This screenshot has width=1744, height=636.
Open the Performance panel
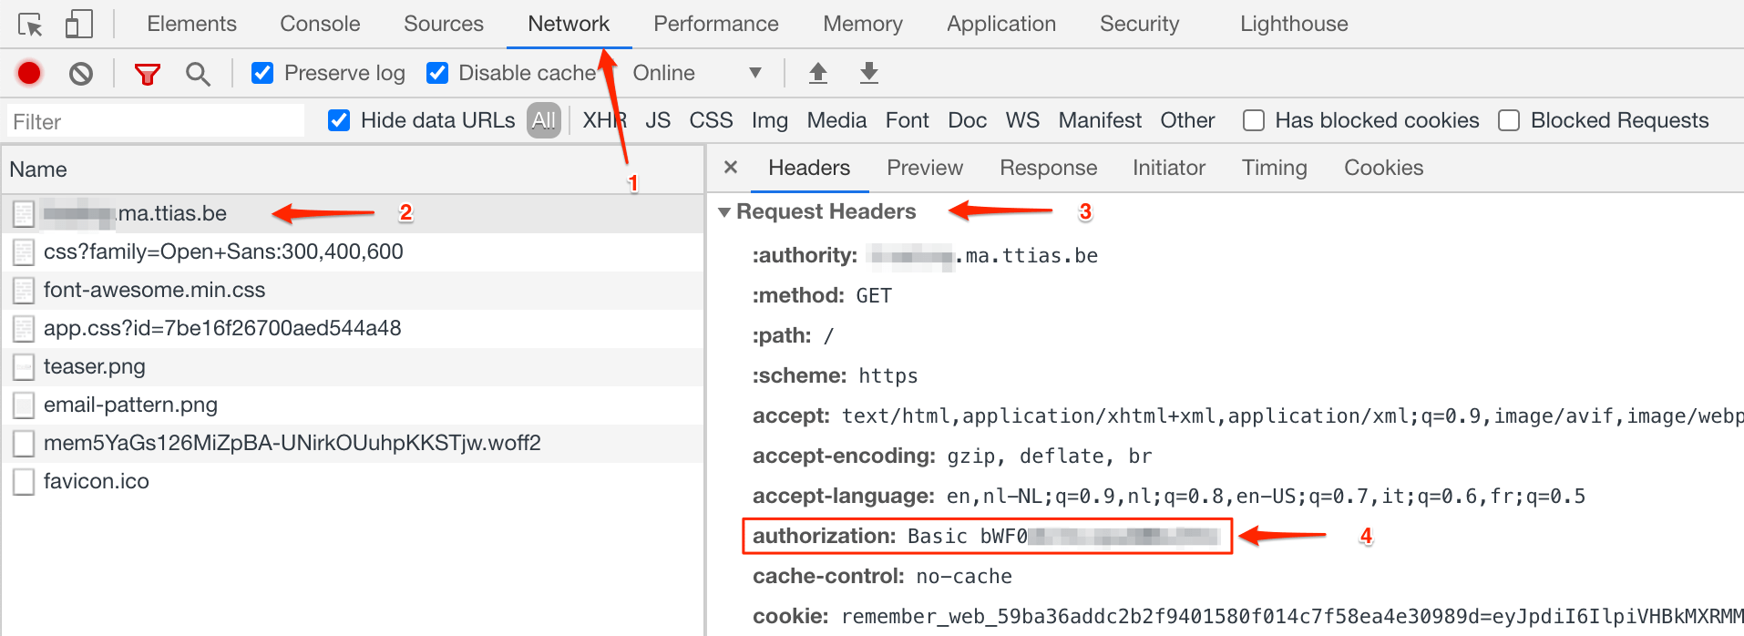point(716,24)
